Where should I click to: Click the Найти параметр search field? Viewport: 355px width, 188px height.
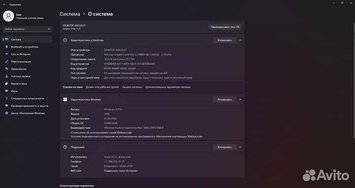(28, 29)
